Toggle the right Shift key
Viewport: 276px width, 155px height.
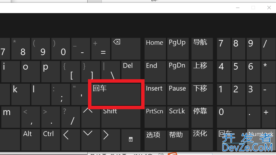pos(121,117)
